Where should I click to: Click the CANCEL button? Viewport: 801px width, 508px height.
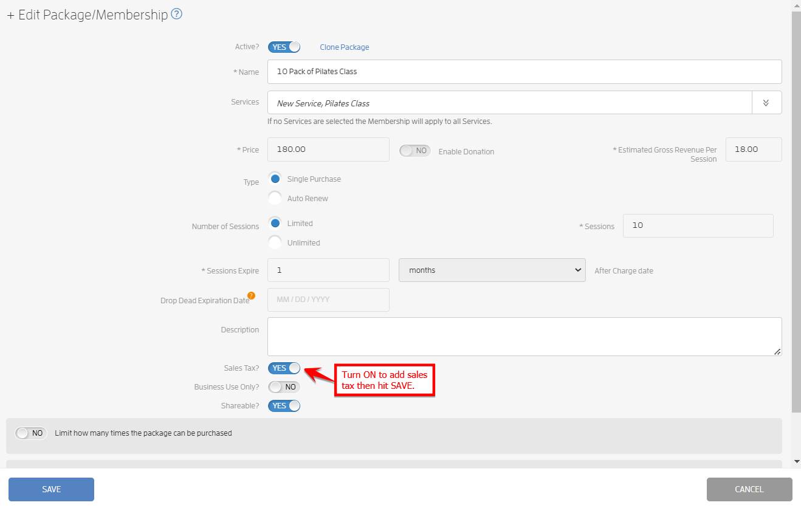click(749, 489)
